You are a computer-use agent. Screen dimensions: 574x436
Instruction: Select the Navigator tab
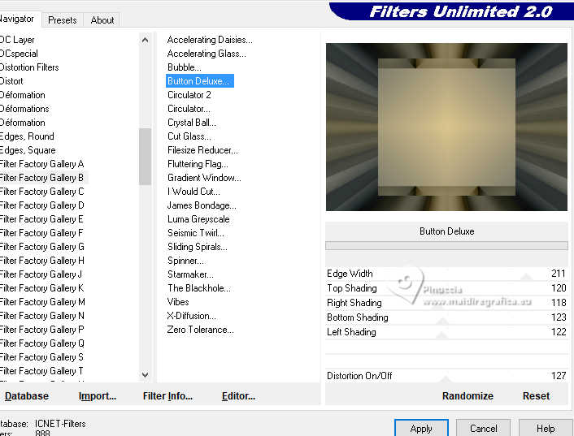[17, 19]
